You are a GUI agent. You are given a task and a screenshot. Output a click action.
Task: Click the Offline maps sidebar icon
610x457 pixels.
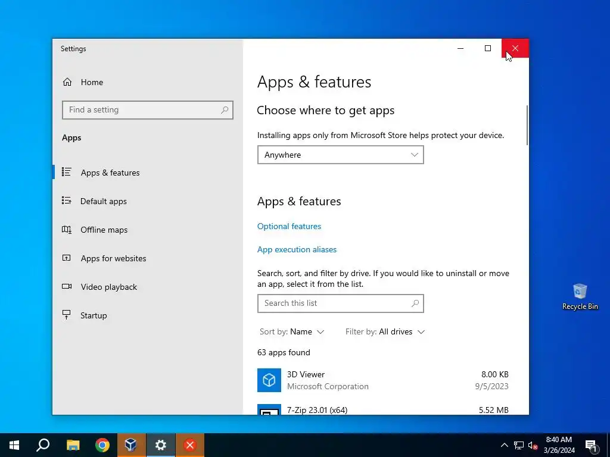tap(67, 229)
